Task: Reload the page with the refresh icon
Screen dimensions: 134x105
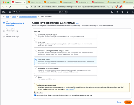Action: pyautogui.click(x=10, y=7)
